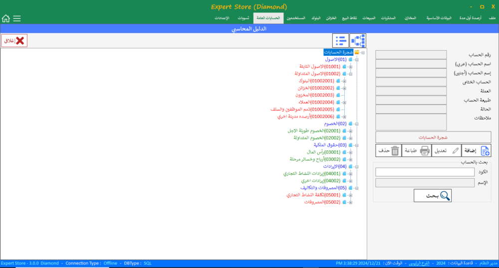Open the المبيعات menu
Viewport: 499px width, 268px height.
[x=368, y=18]
